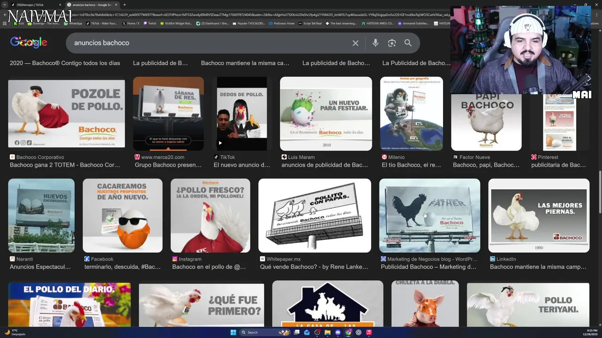Open the 'HATSUNE MIKU: CO...' bookmark
The height and width of the screenshot is (338, 602).
(x=377, y=23)
